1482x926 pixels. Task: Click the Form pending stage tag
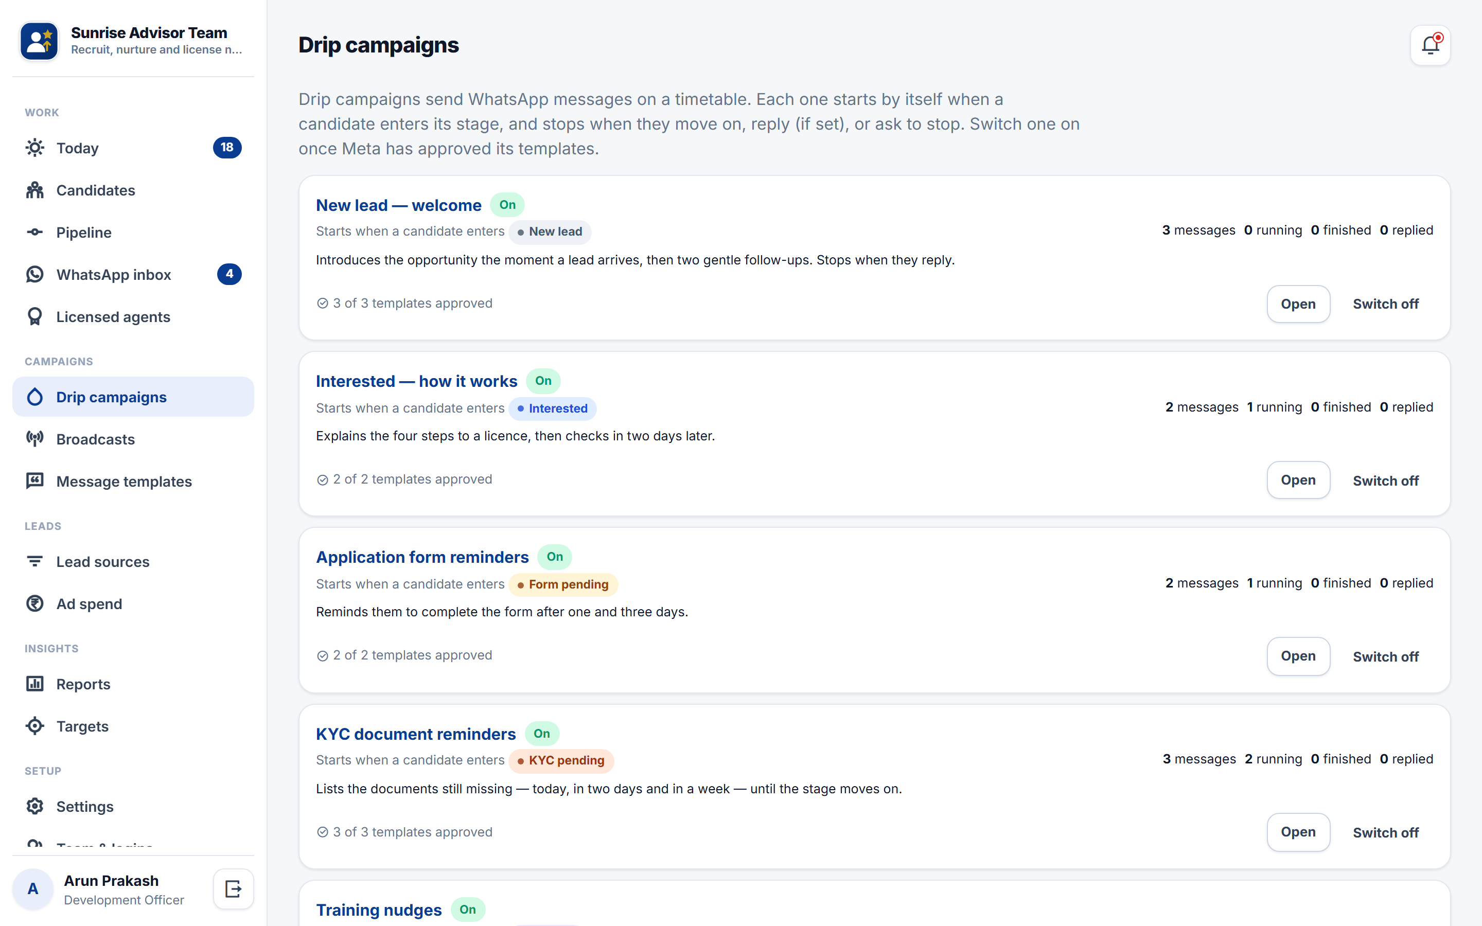563,584
